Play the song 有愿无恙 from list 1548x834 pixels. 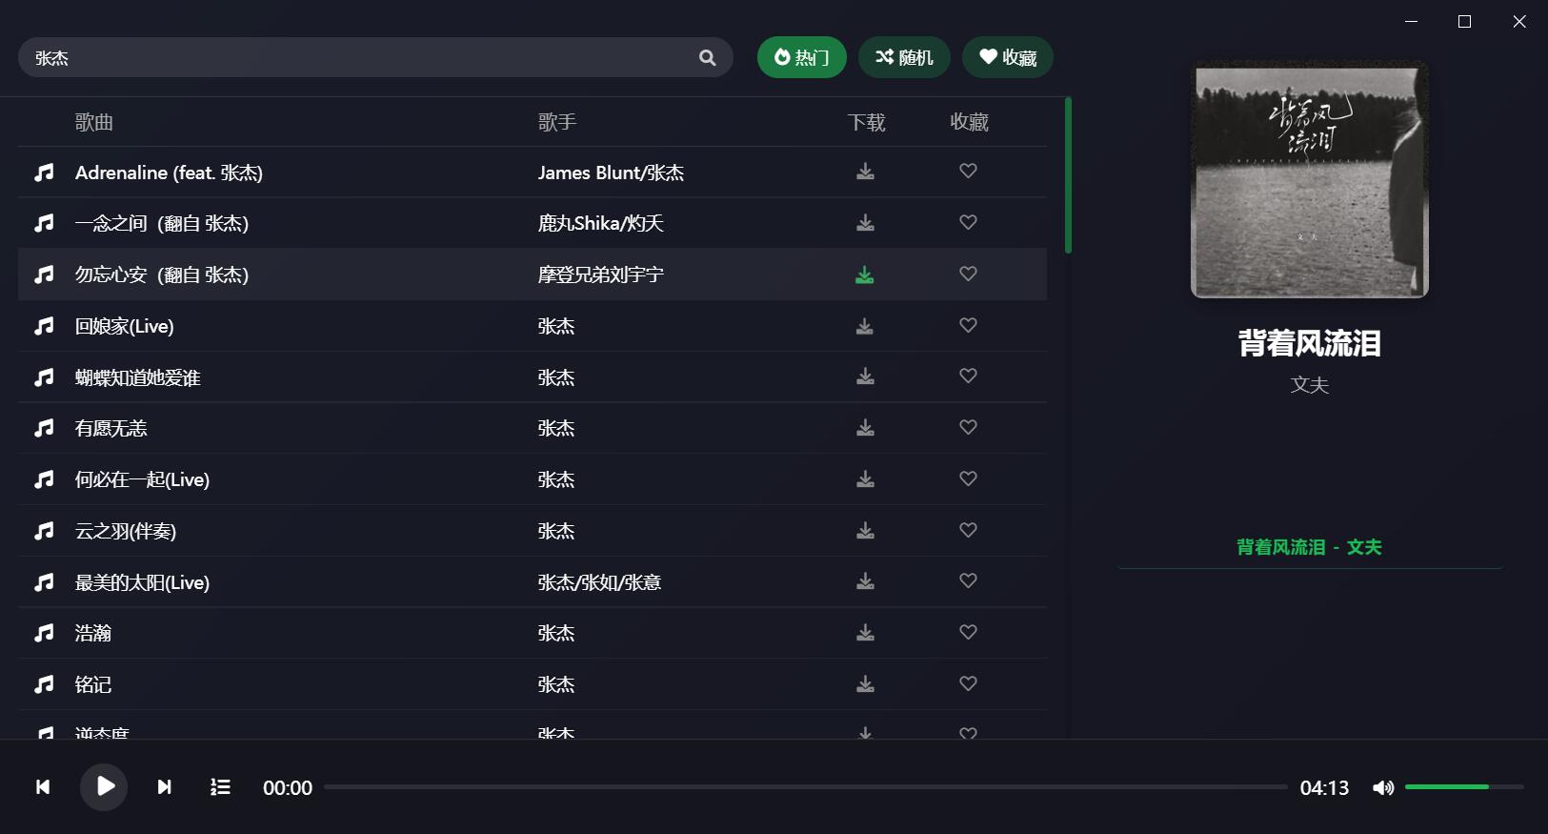(x=111, y=429)
